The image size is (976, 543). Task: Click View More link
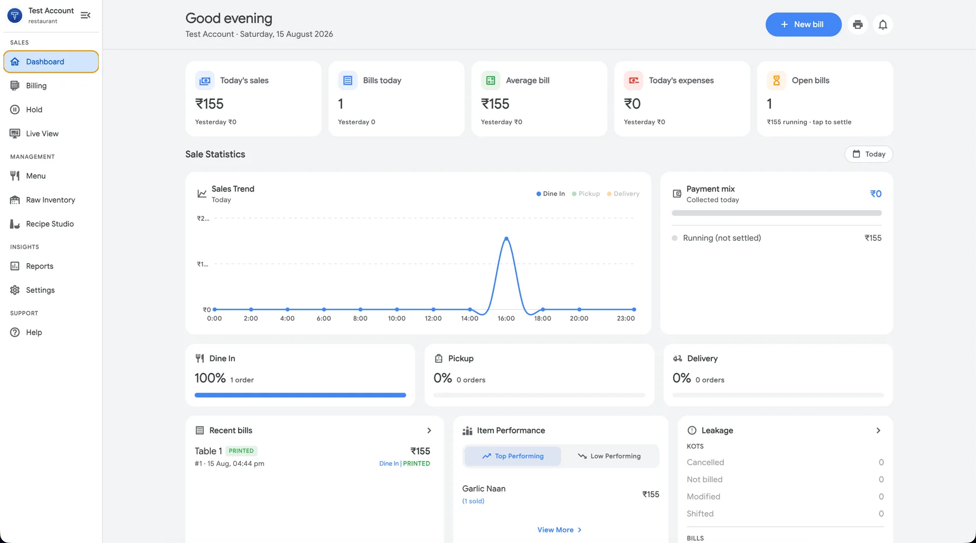pyautogui.click(x=560, y=530)
